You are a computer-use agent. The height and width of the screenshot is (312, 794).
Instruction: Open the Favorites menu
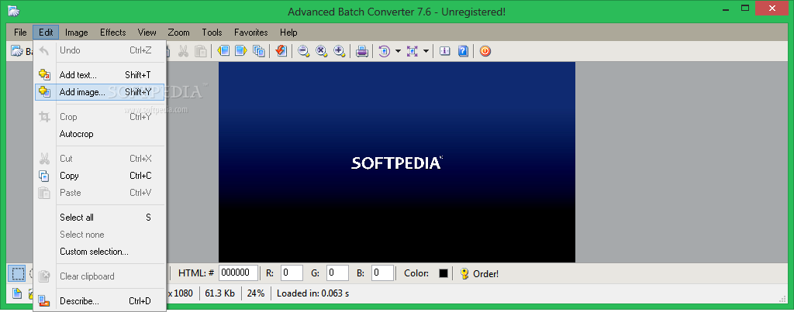250,33
